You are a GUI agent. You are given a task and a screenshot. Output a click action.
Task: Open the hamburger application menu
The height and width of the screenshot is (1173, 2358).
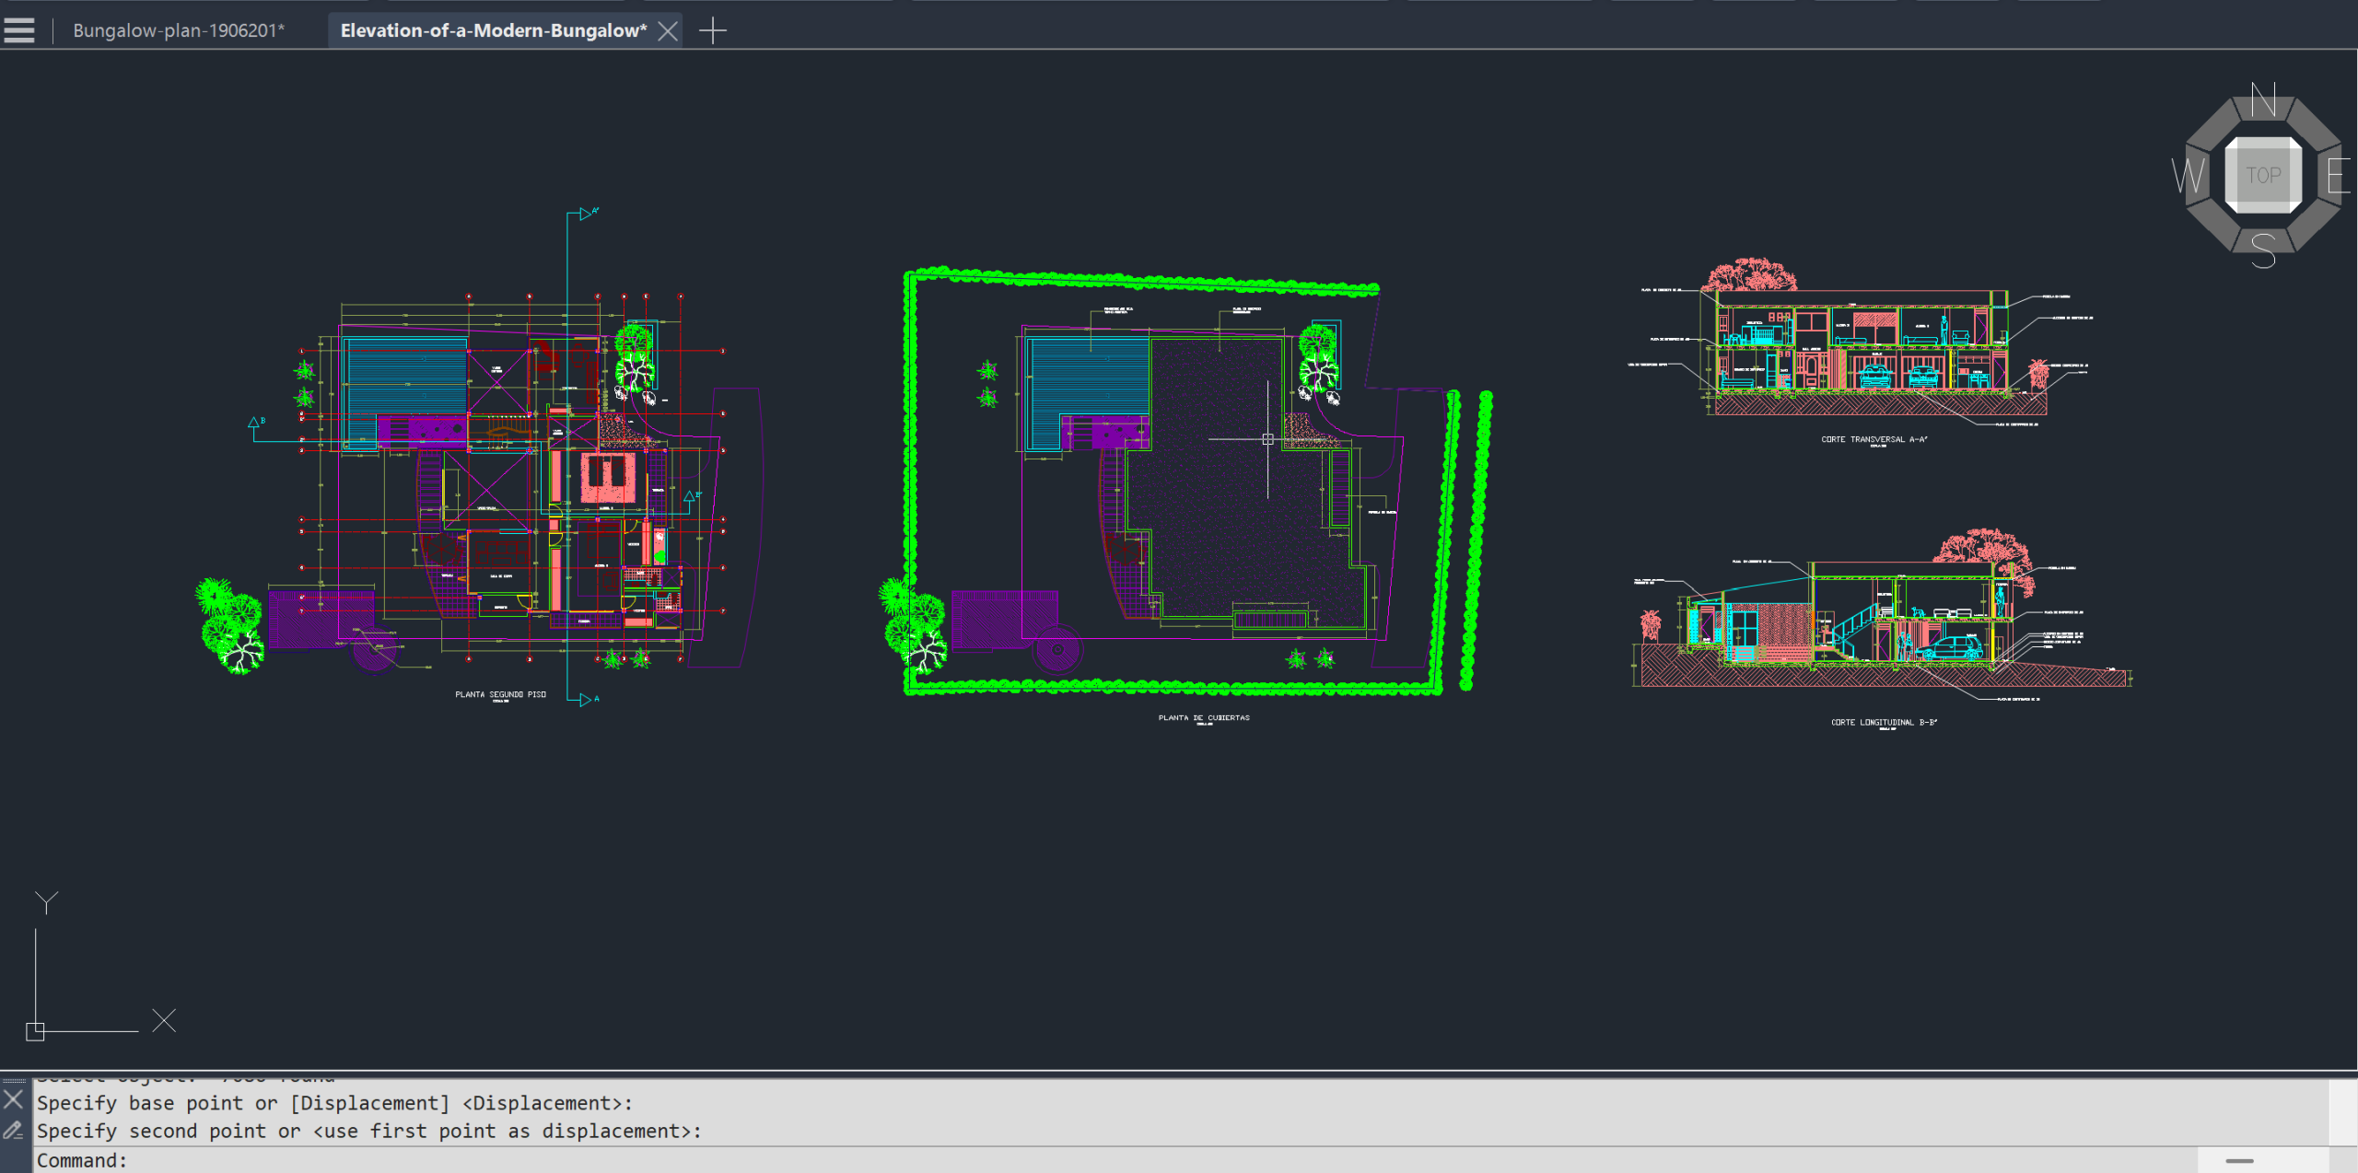pyautogui.click(x=19, y=30)
